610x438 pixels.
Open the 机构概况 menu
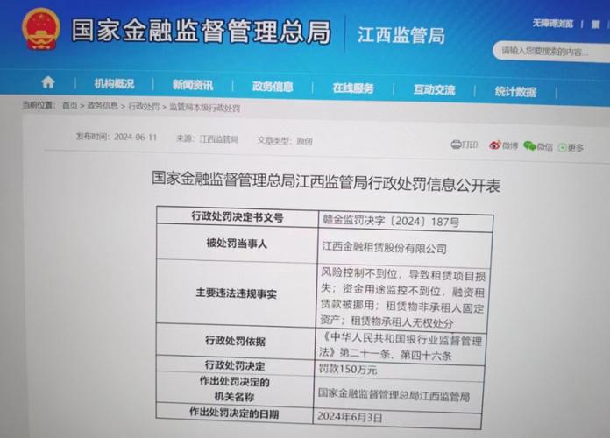(114, 83)
